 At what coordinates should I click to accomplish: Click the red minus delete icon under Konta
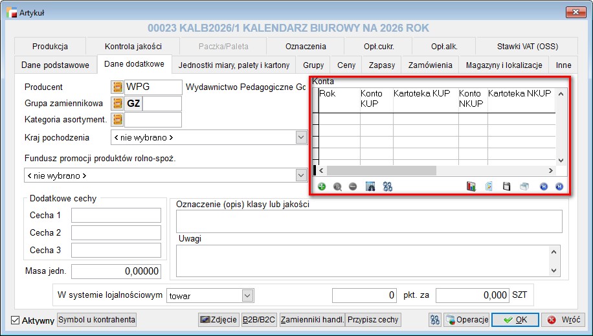coord(353,186)
